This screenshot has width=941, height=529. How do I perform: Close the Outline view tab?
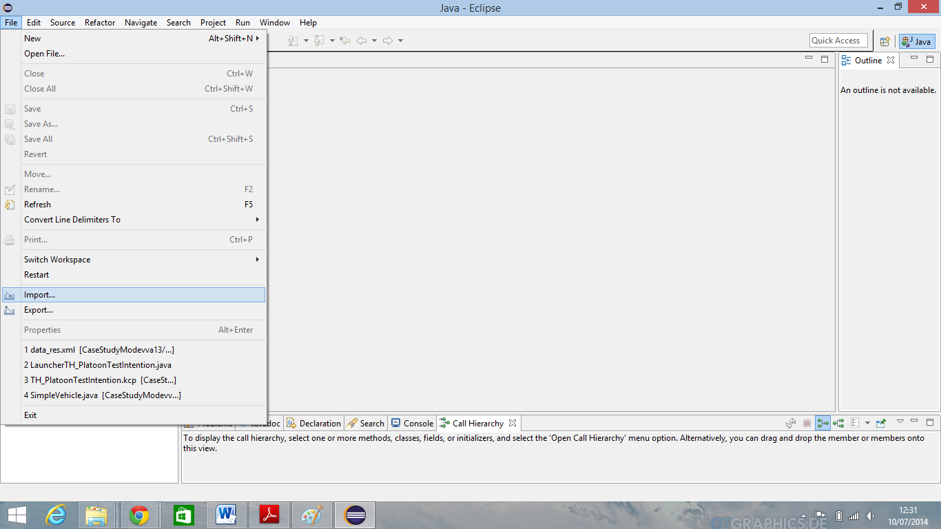[x=891, y=61]
